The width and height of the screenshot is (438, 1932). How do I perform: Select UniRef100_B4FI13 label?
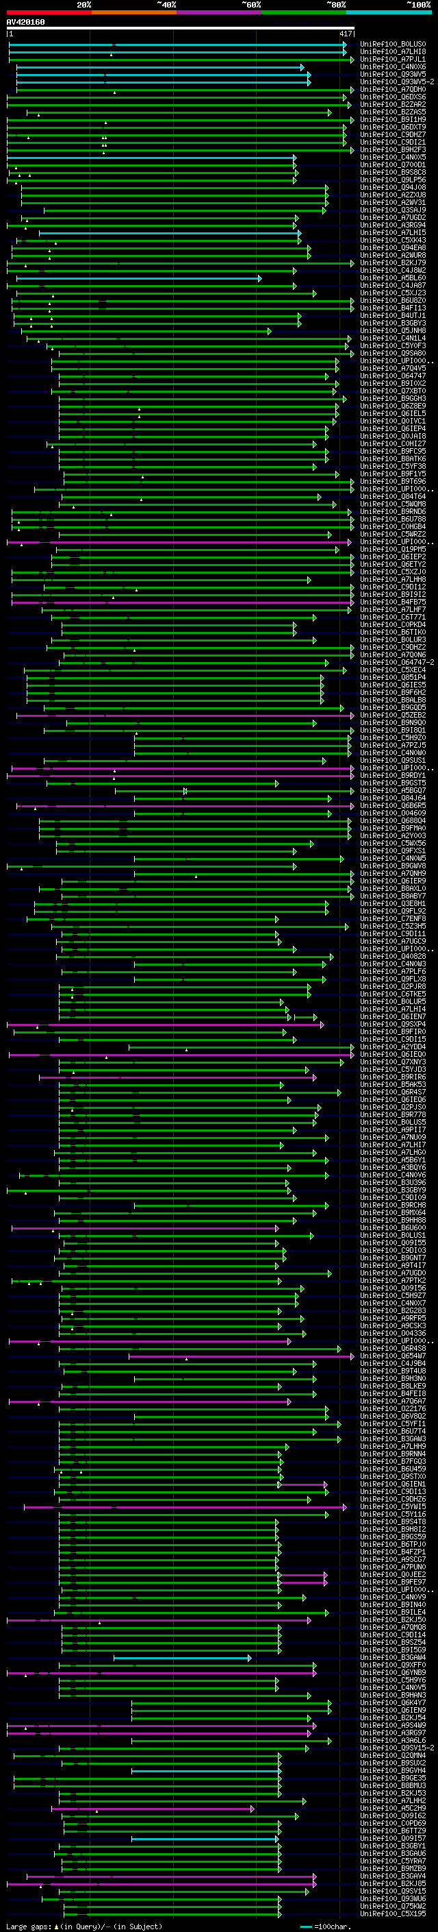tap(393, 309)
